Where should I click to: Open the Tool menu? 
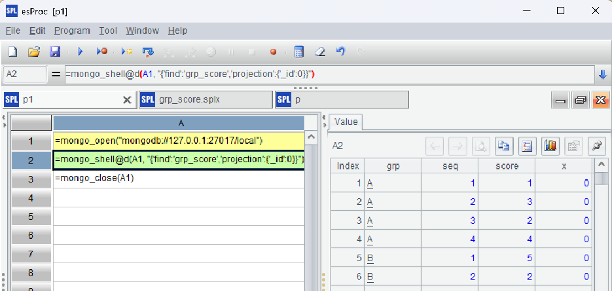click(x=108, y=31)
